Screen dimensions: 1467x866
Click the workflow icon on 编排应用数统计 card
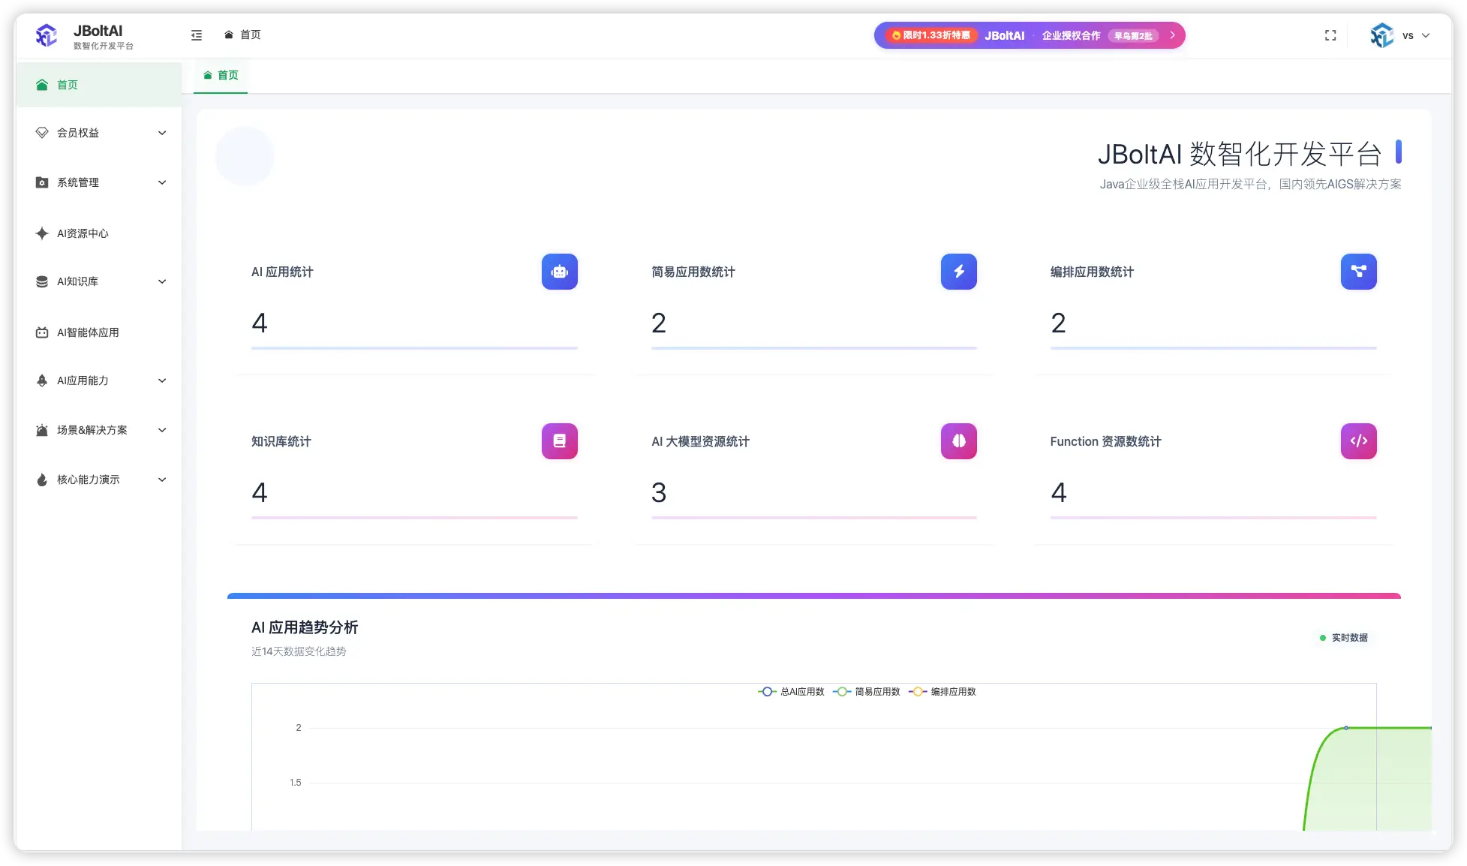coord(1359,272)
